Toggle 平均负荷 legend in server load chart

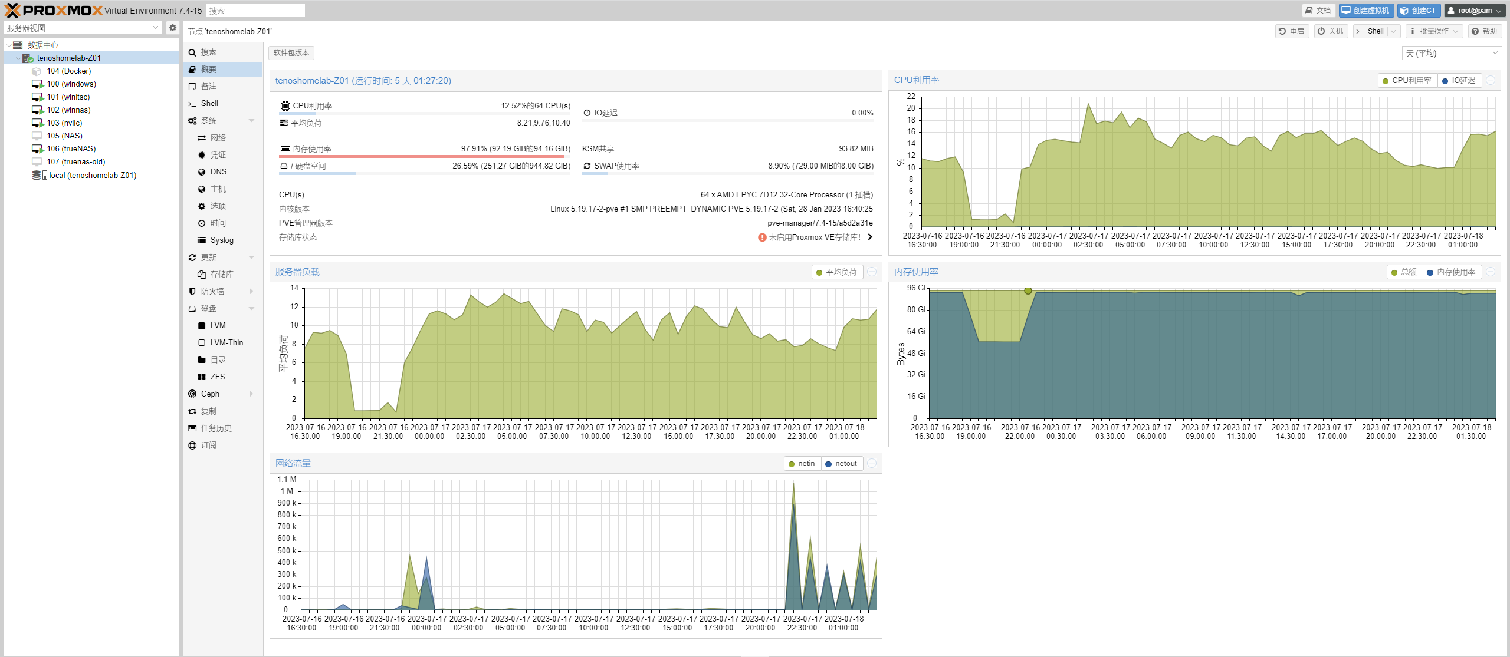point(836,272)
